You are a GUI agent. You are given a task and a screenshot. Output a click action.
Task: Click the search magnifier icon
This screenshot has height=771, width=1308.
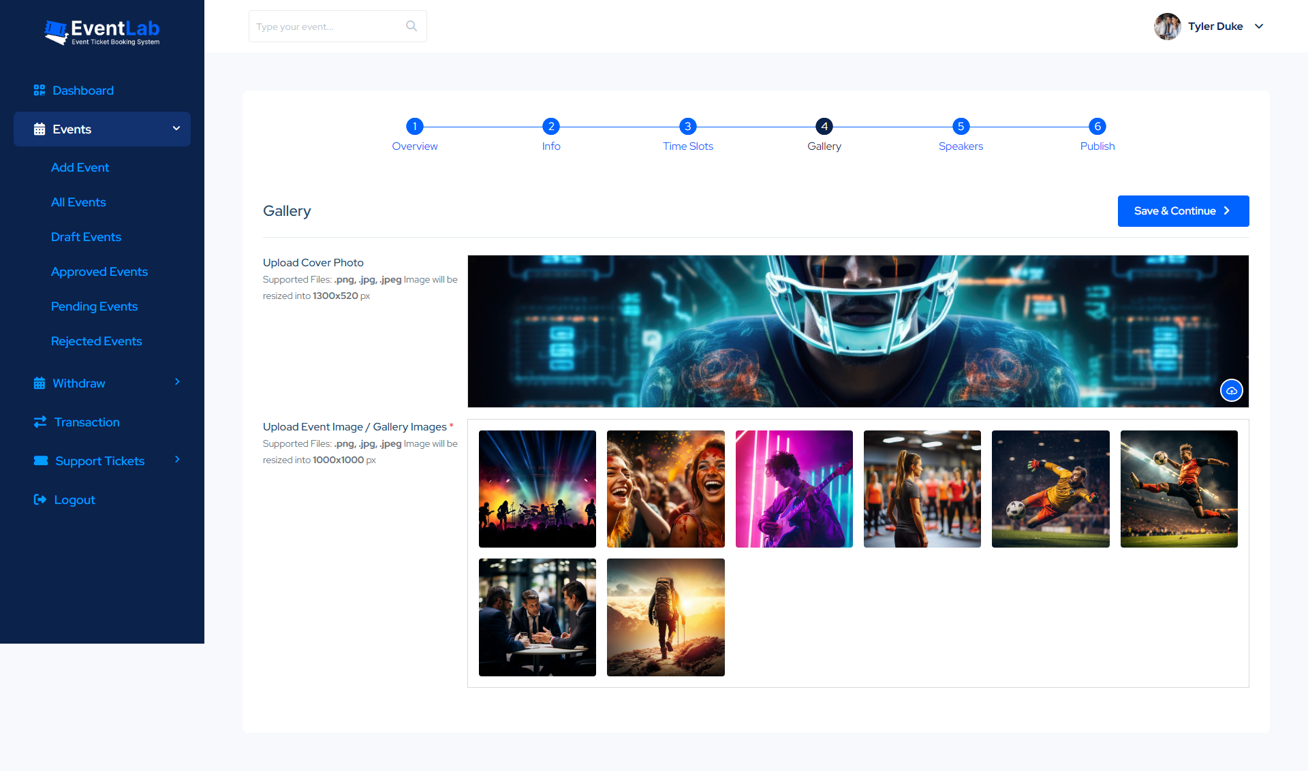coord(411,25)
